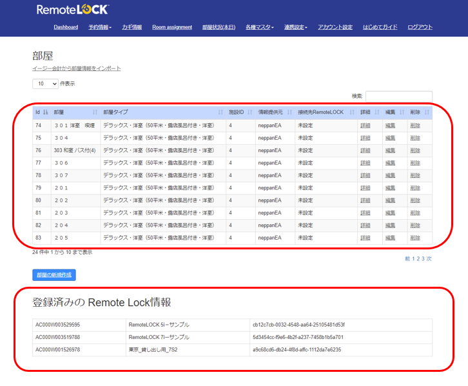
Task: Open 詳細 for room Id 75
Action: point(366,138)
